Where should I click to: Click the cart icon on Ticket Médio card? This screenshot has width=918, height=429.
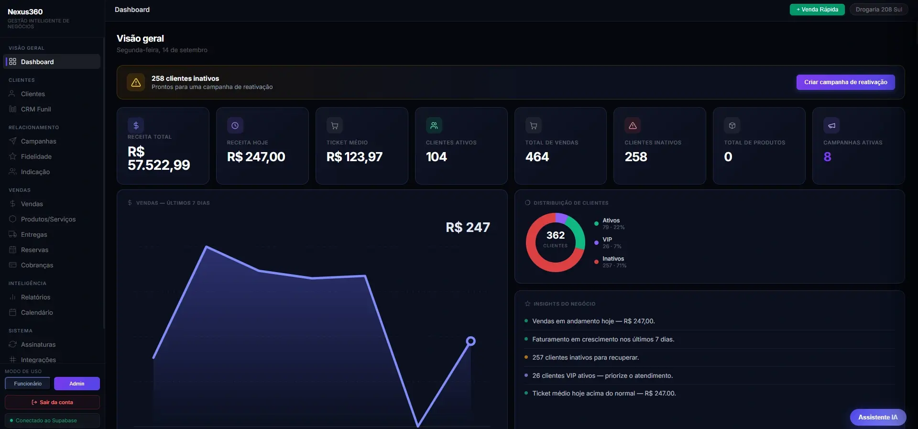[x=335, y=125]
